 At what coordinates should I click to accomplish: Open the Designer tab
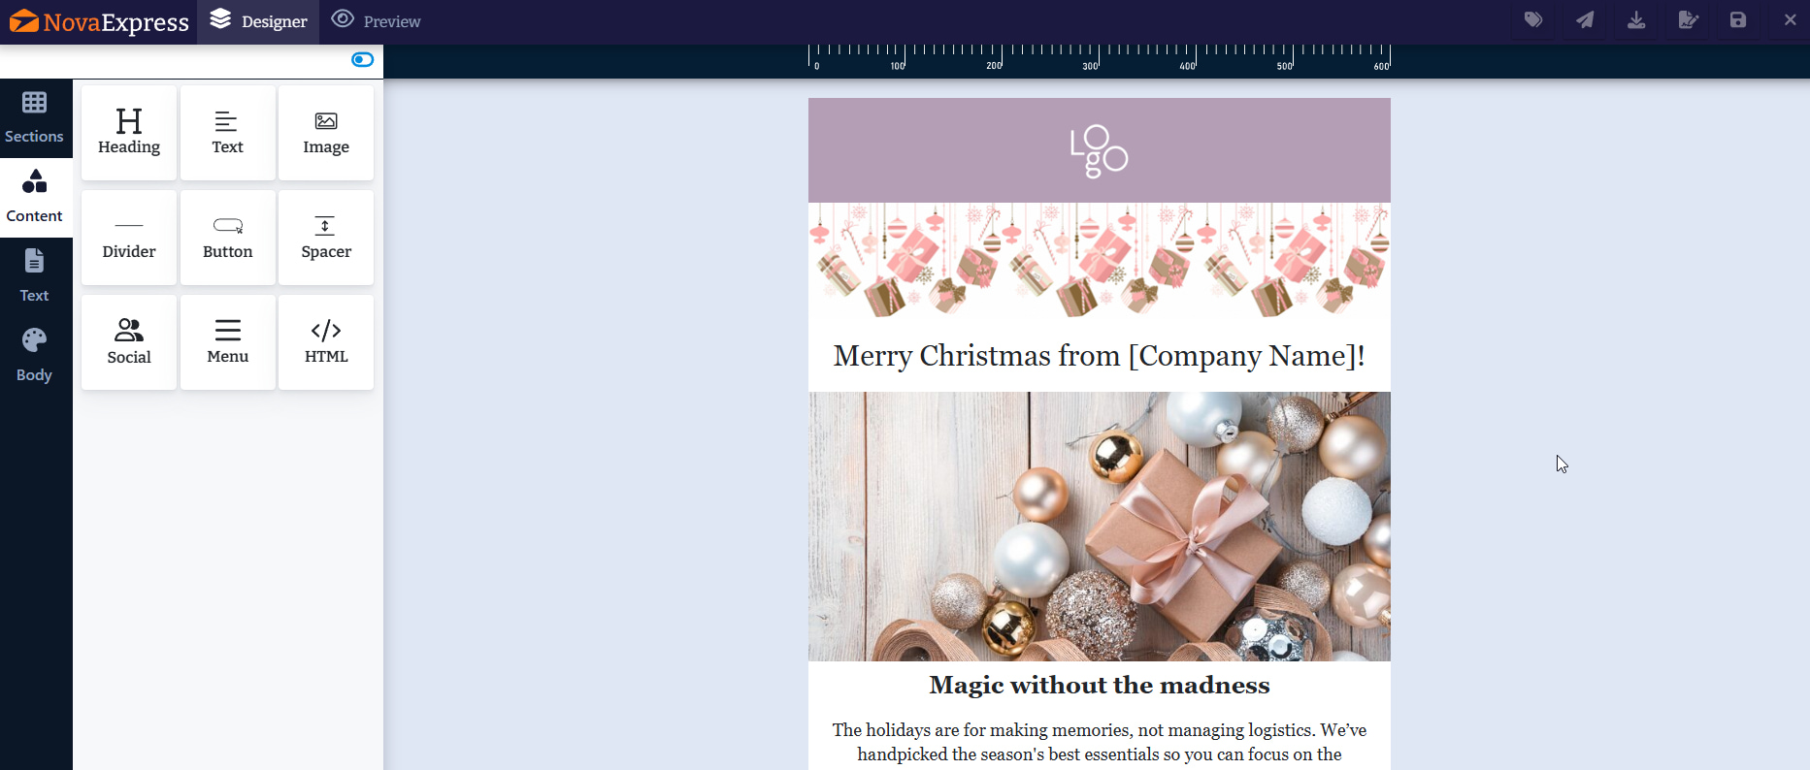click(x=258, y=21)
